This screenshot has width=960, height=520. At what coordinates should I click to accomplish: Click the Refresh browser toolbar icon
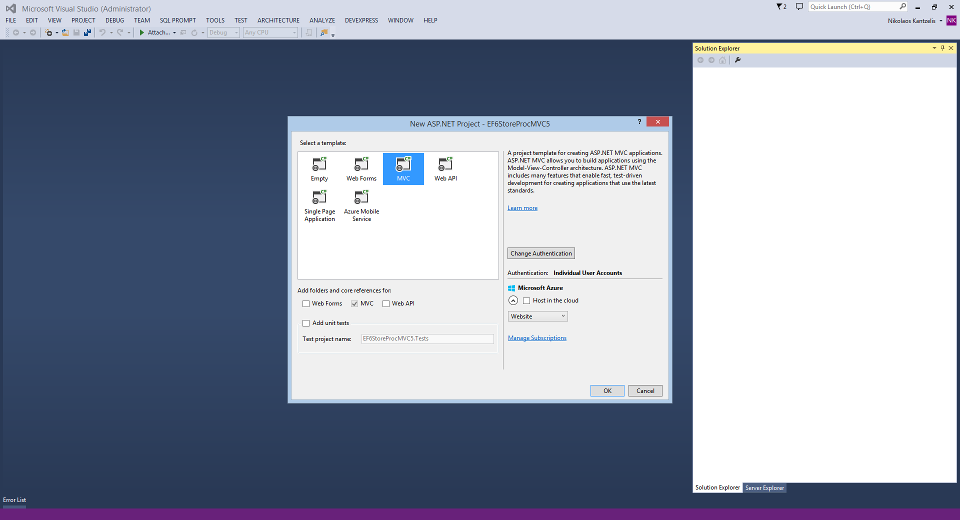click(194, 32)
